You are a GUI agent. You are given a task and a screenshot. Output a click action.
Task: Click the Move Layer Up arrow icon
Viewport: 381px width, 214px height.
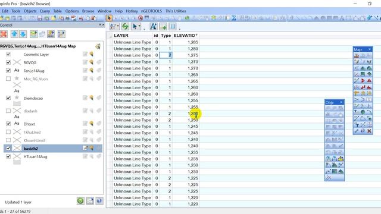coord(14,34)
